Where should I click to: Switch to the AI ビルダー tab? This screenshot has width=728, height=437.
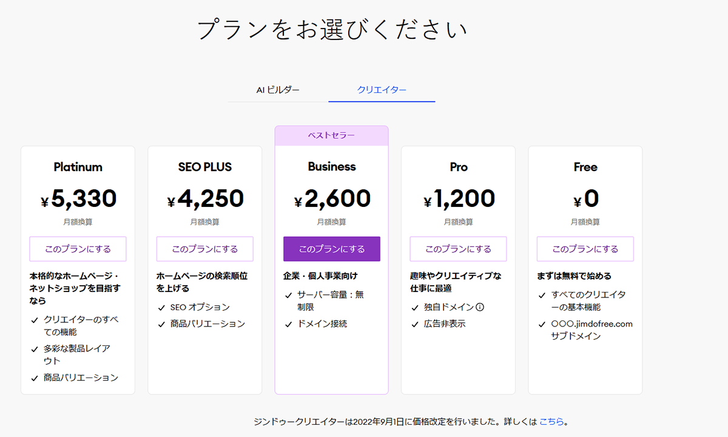[278, 90]
